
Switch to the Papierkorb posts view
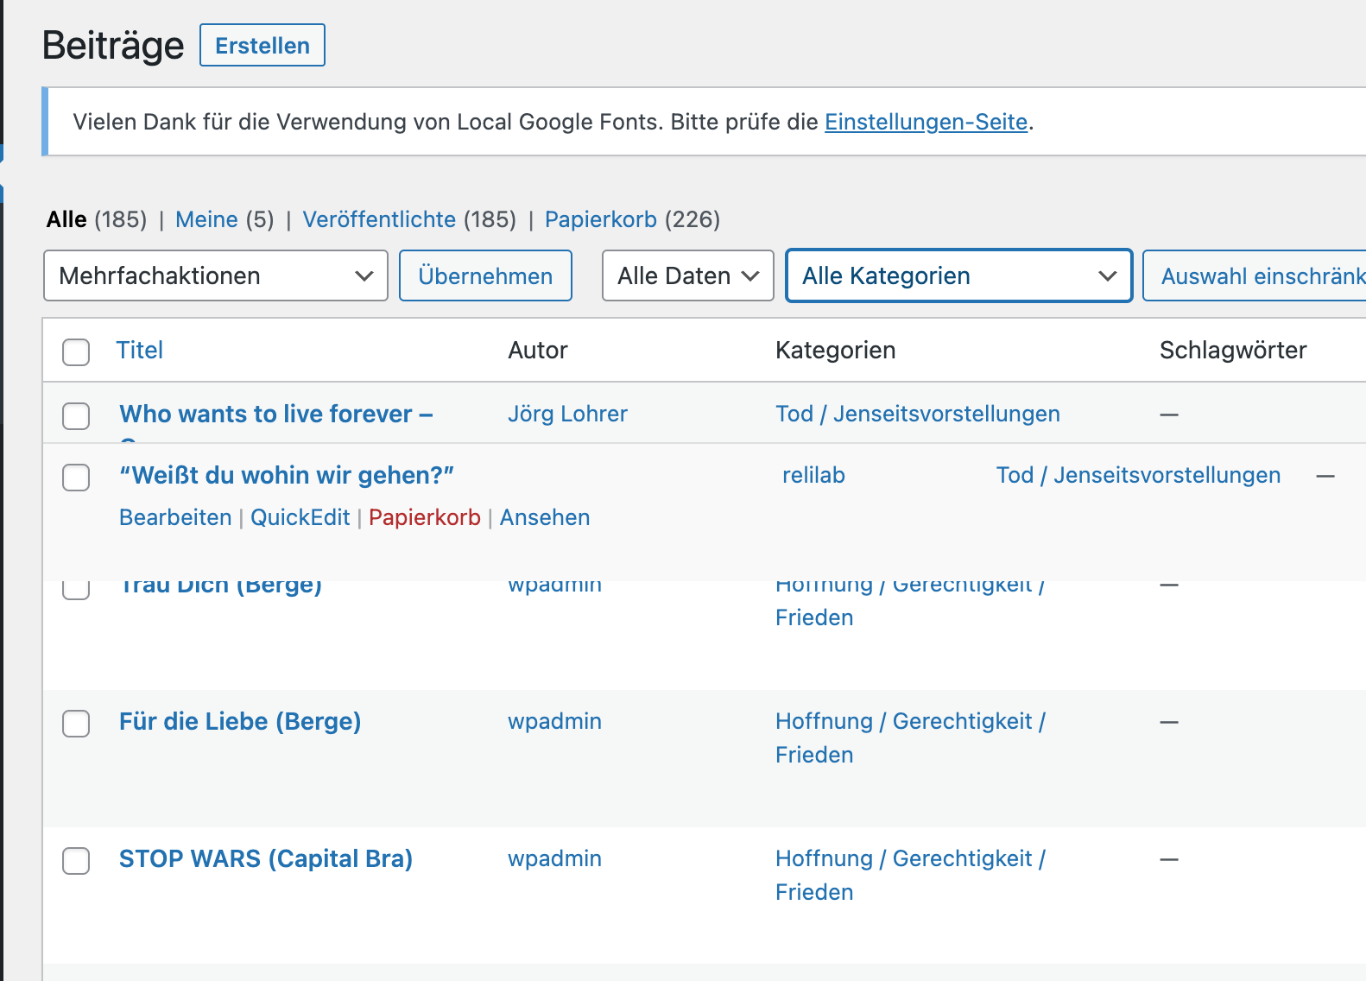click(600, 219)
